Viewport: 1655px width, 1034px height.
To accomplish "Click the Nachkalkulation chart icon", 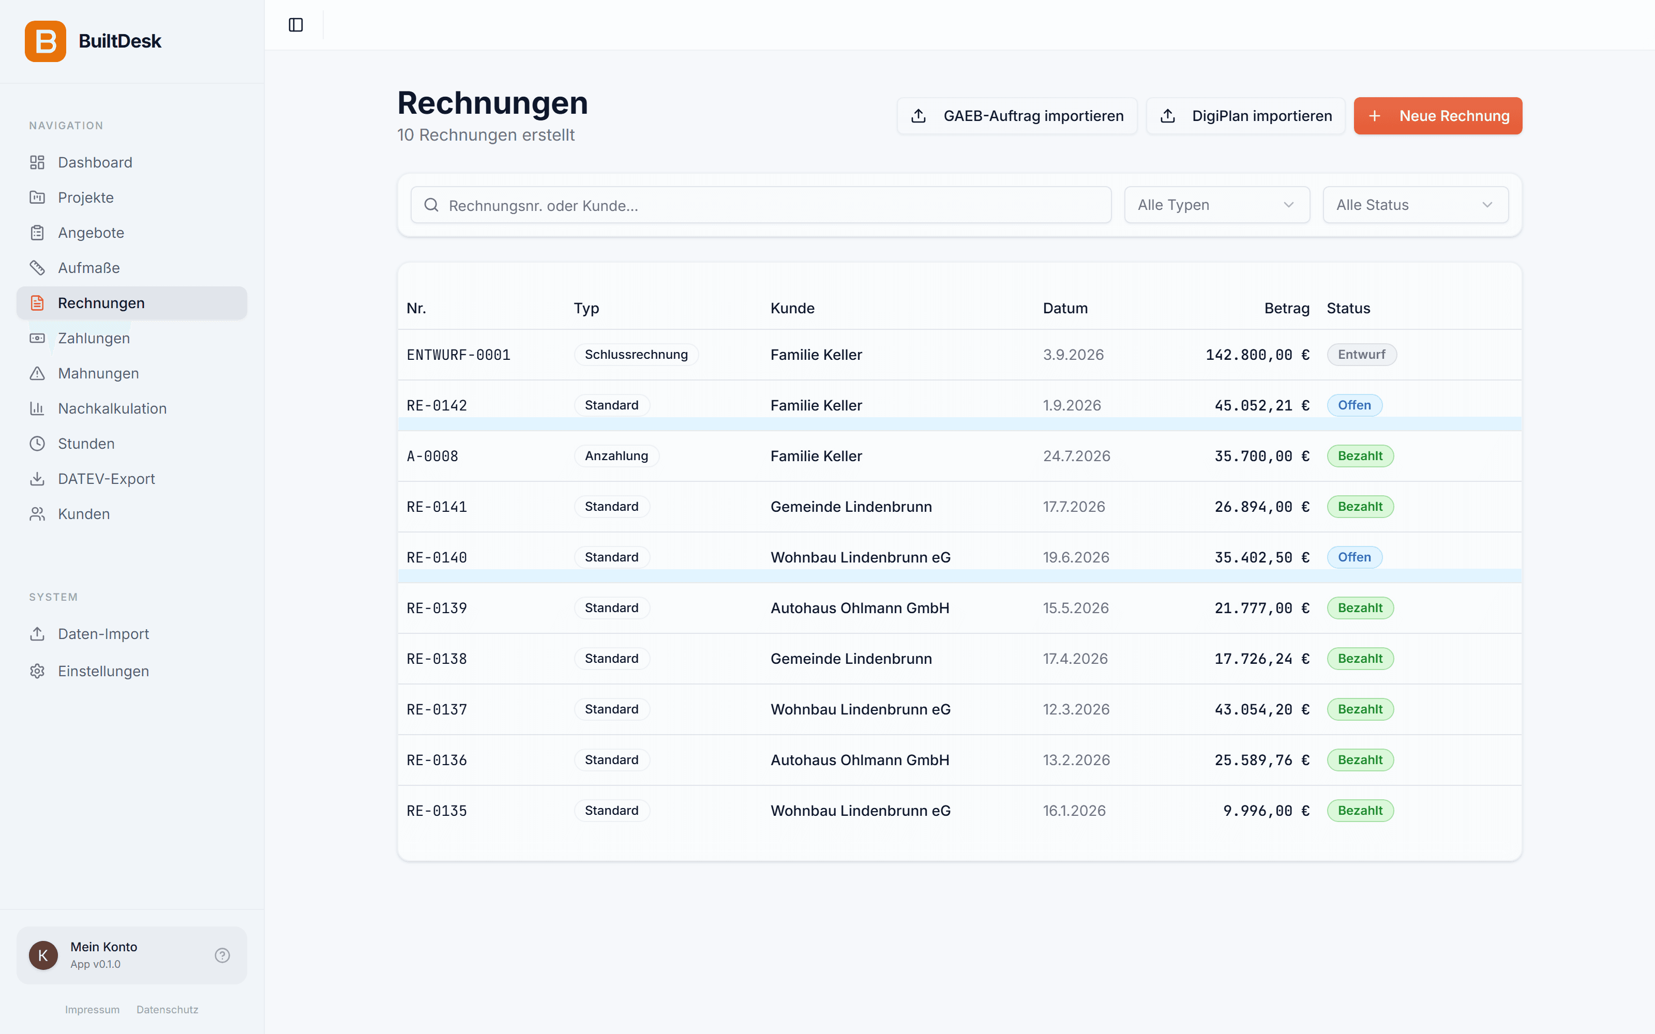I will [x=37, y=408].
